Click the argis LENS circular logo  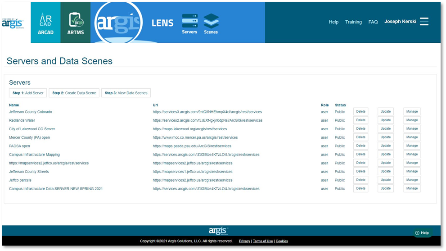[x=118, y=23]
